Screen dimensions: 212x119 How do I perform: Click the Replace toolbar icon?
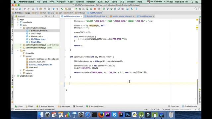pyautogui.click(x=49, y=9)
